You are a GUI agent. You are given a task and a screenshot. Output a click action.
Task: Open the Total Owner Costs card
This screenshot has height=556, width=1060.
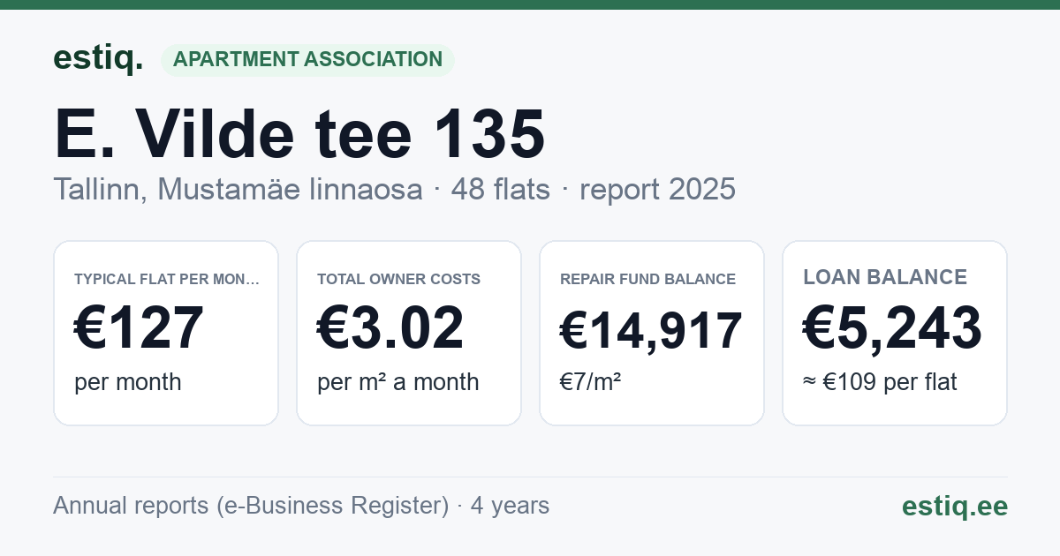(409, 333)
